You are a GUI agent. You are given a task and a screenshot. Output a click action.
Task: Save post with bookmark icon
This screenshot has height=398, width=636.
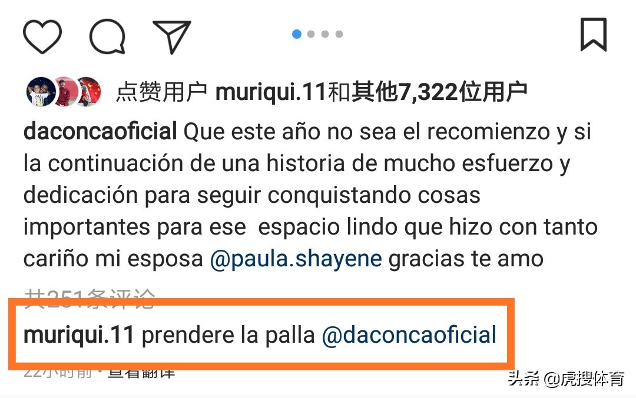pyautogui.click(x=594, y=35)
